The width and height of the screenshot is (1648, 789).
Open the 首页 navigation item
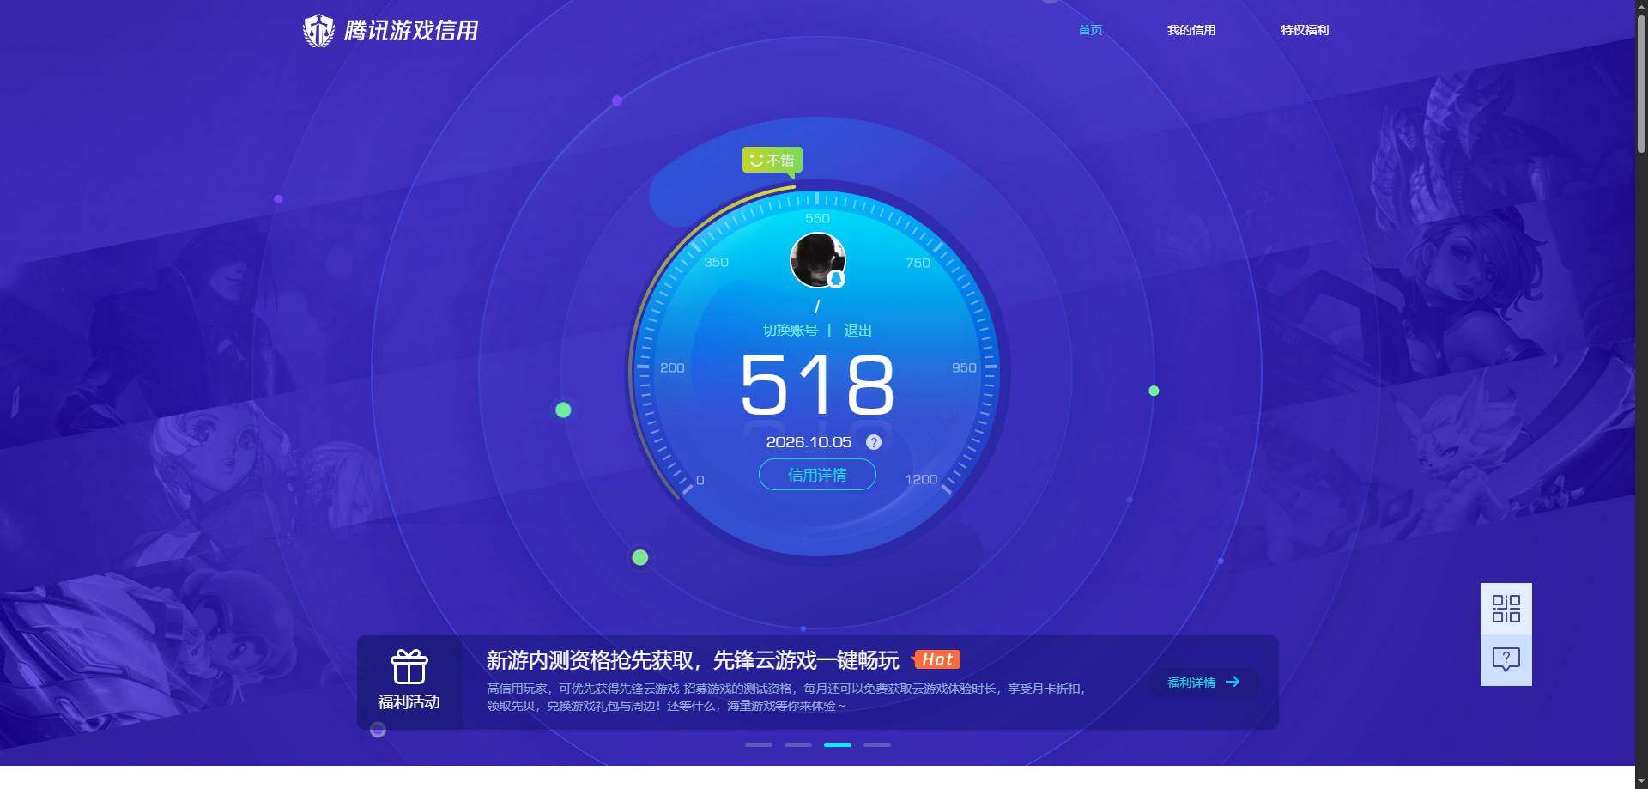tap(1090, 30)
